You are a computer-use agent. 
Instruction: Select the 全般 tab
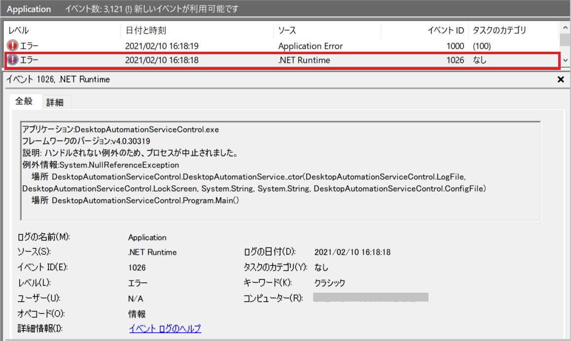pyautogui.click(x=24, y=101)
